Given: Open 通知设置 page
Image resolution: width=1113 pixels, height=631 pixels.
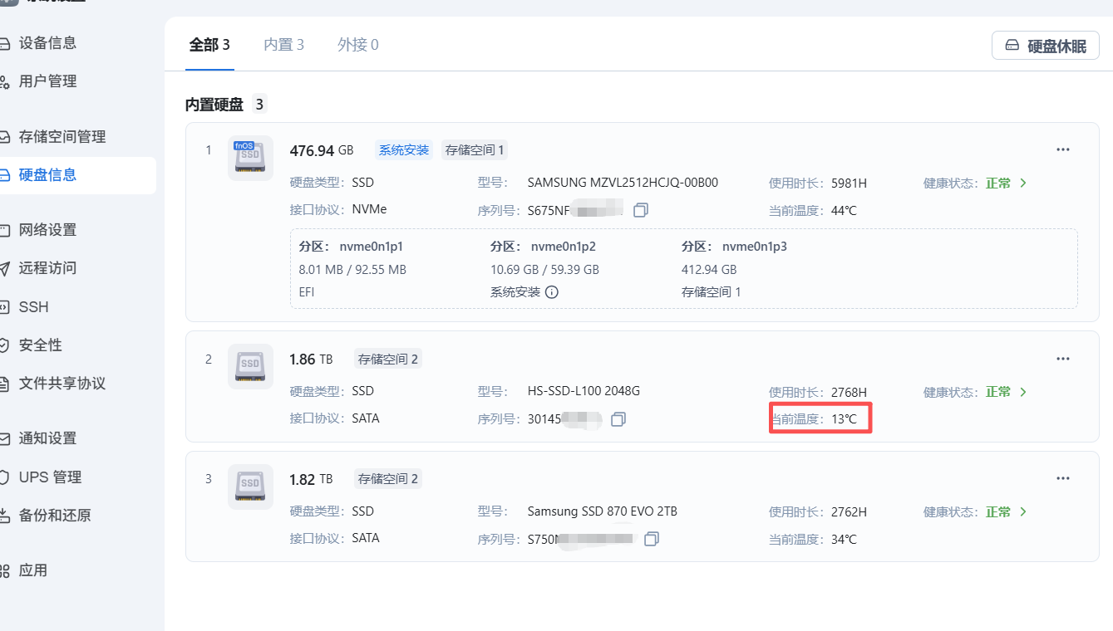Looking at the screenshot, I should tap(47, 438).
